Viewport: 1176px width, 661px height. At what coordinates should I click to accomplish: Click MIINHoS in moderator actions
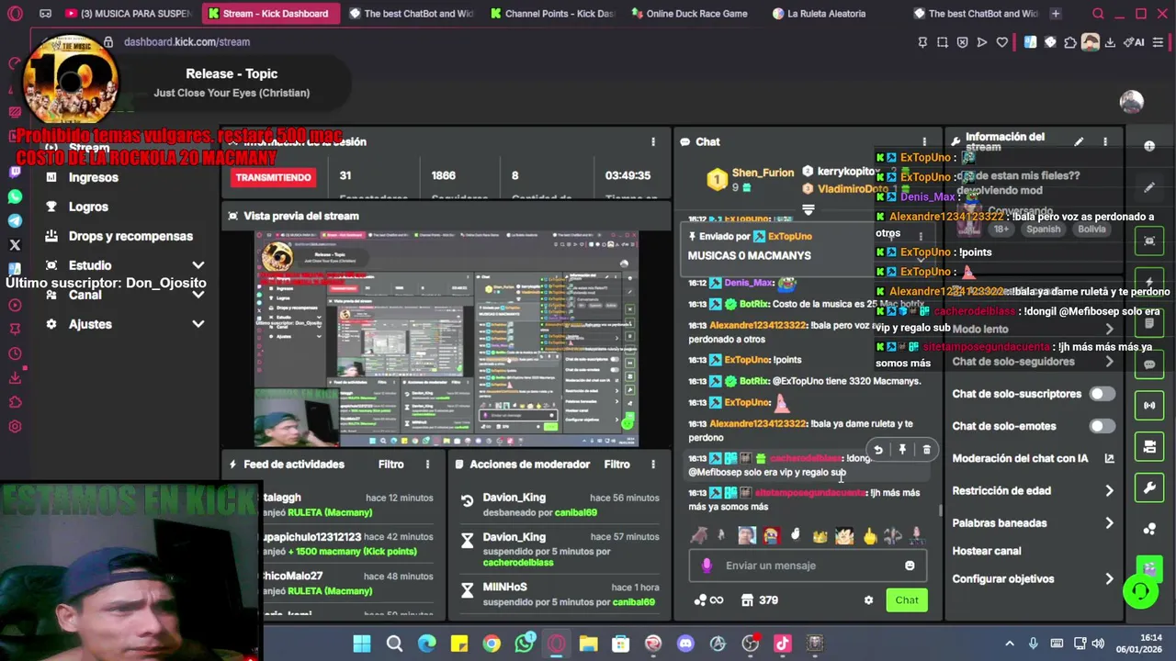(x=504, y=587)
